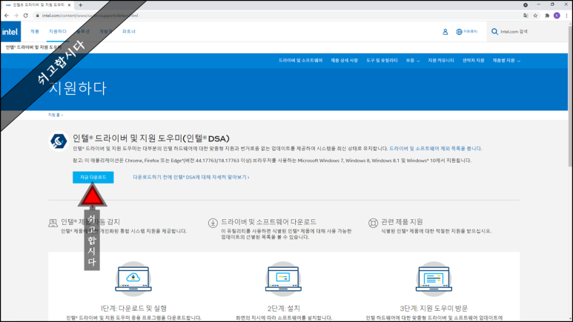Open the Chrome profile avatar
The height and width of the screenshot is (322, 573).
point(557,16)
